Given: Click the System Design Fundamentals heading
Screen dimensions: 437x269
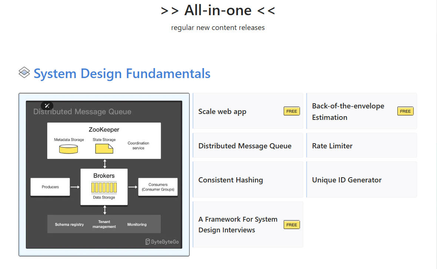Looking at the screenshot, I should point(122,73).
